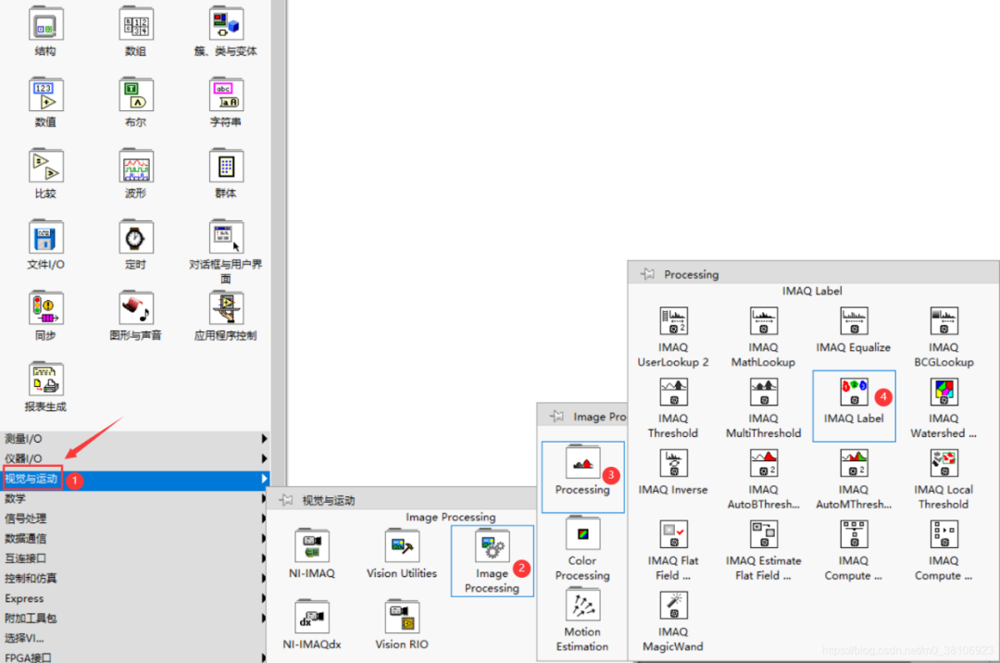Expand the FPGA接口 category

[134, 657]
